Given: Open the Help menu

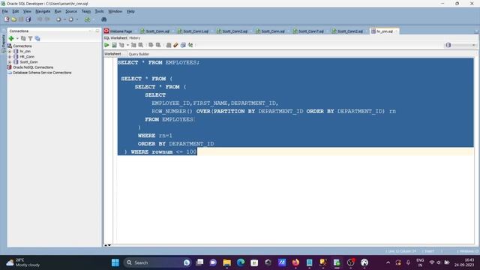Looking at the screenshot, I should click(x=130, y=11).
